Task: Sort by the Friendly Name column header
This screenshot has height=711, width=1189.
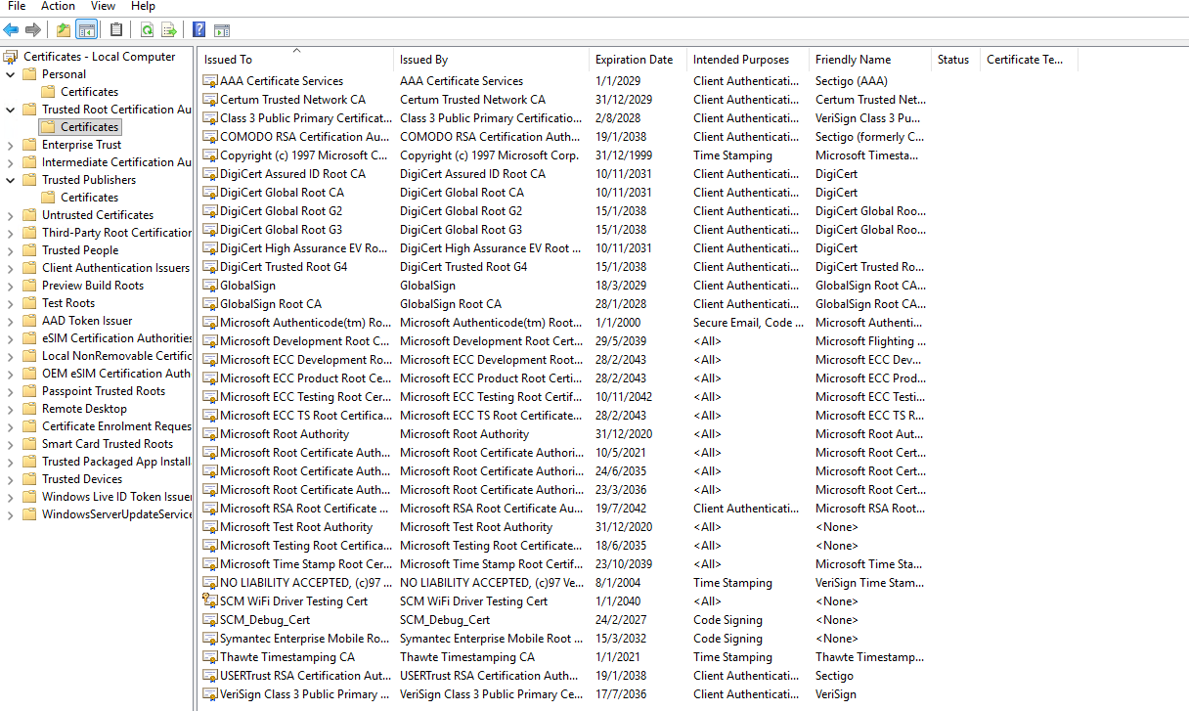Action: [x=870, y=60]
